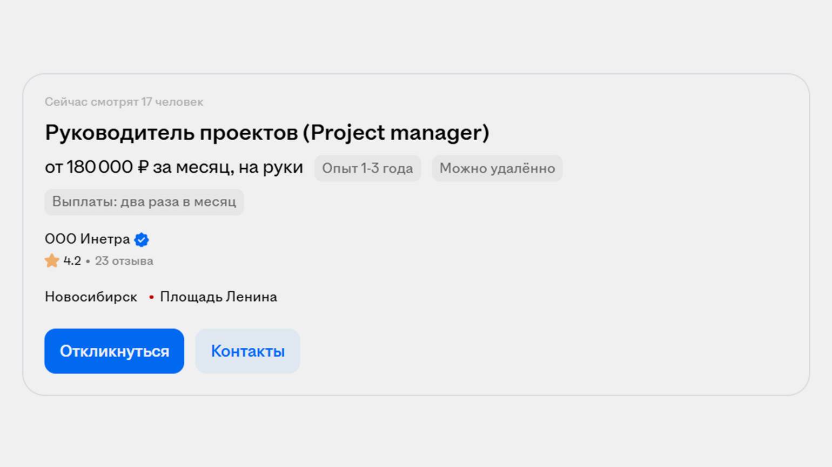Click the red metro dot before Площадь Ленина
Image resolution: width=832 pixels, height=467 pixels.
(x=151, y=297)
